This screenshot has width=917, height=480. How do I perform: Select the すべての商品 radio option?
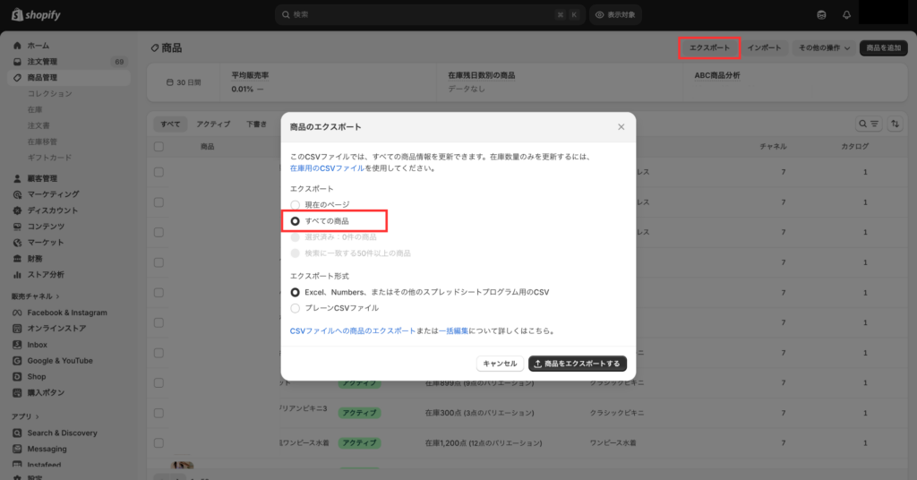[296, 221]
